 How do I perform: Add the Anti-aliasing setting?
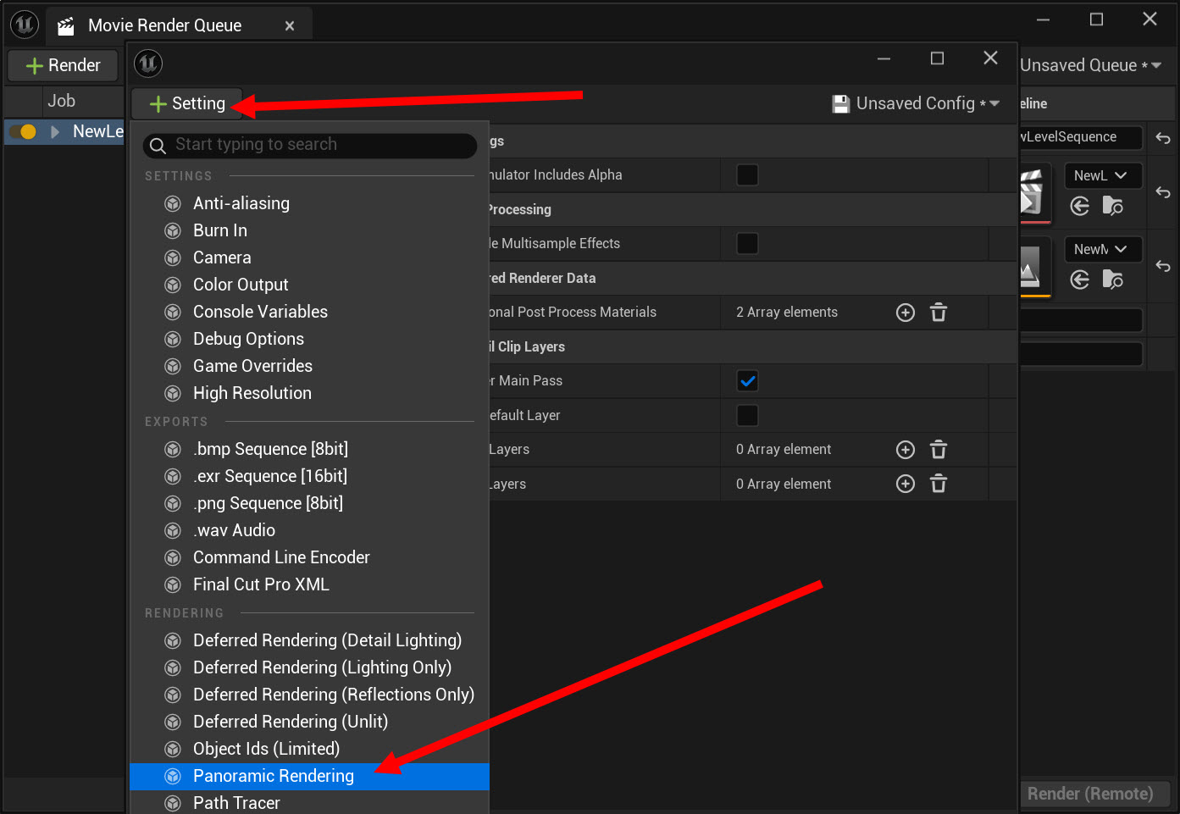(x=309, y=203)
